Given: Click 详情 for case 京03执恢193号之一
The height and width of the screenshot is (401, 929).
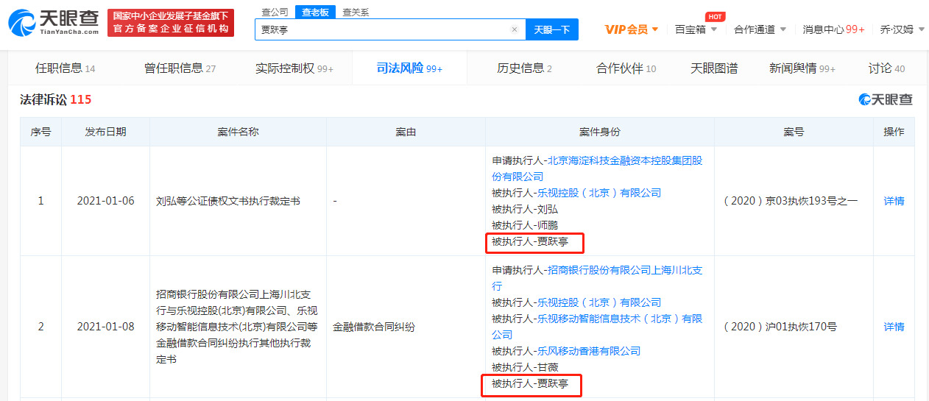Looking at the screenshot, I should tap(894, 201).
